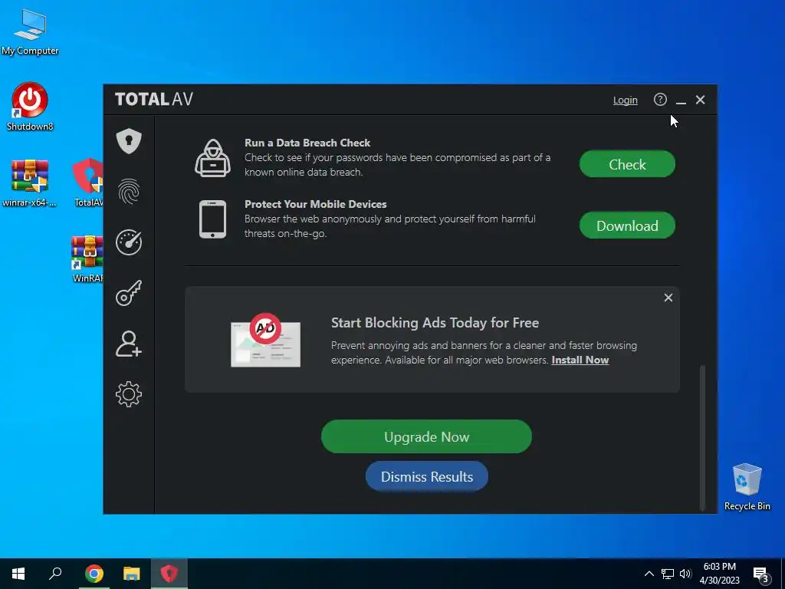The height and width of the screenshot is (589, 785).
Task: Open the password vault key section
Action: [129, 293]
